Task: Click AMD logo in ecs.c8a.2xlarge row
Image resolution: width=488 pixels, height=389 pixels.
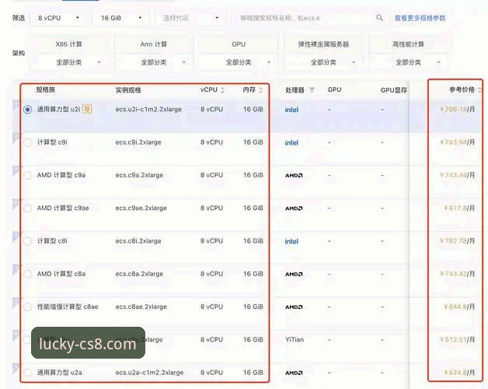Action: pos(294,275)
